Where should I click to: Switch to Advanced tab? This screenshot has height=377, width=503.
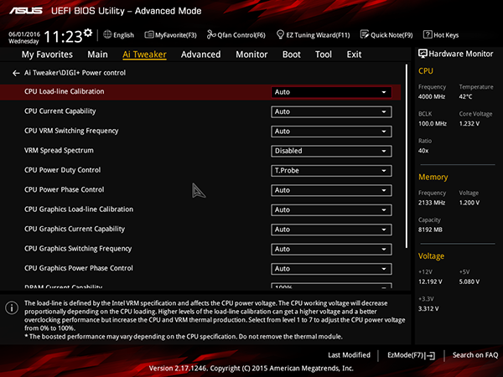pos(201,54)
